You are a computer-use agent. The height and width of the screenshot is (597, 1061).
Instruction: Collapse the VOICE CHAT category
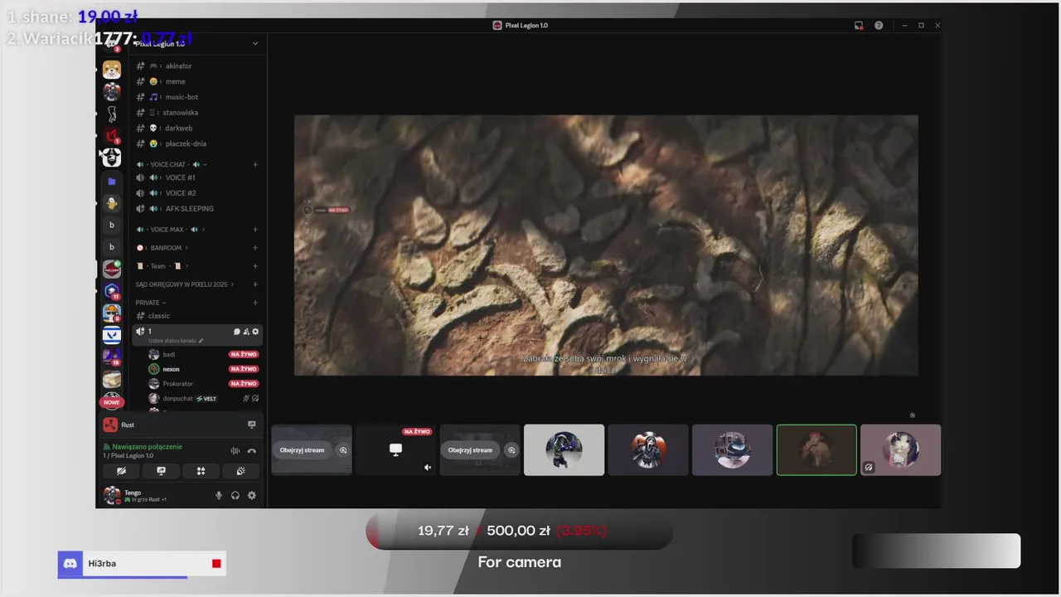coord(172,164)
